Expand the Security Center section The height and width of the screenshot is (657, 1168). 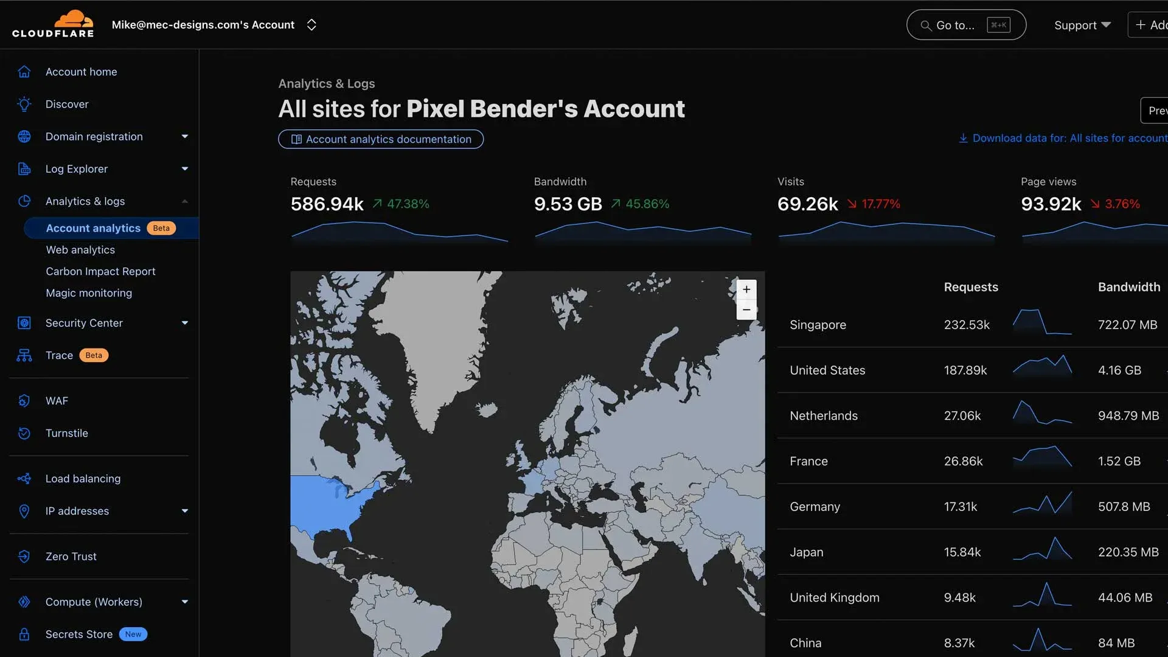point(184,323)
